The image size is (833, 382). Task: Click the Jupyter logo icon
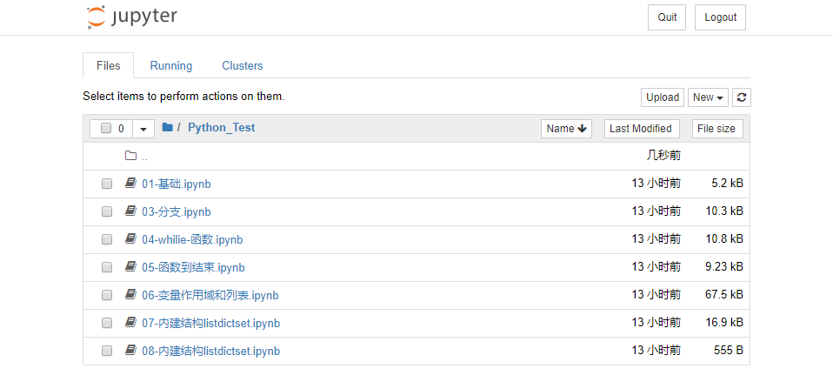pos(96,17)
